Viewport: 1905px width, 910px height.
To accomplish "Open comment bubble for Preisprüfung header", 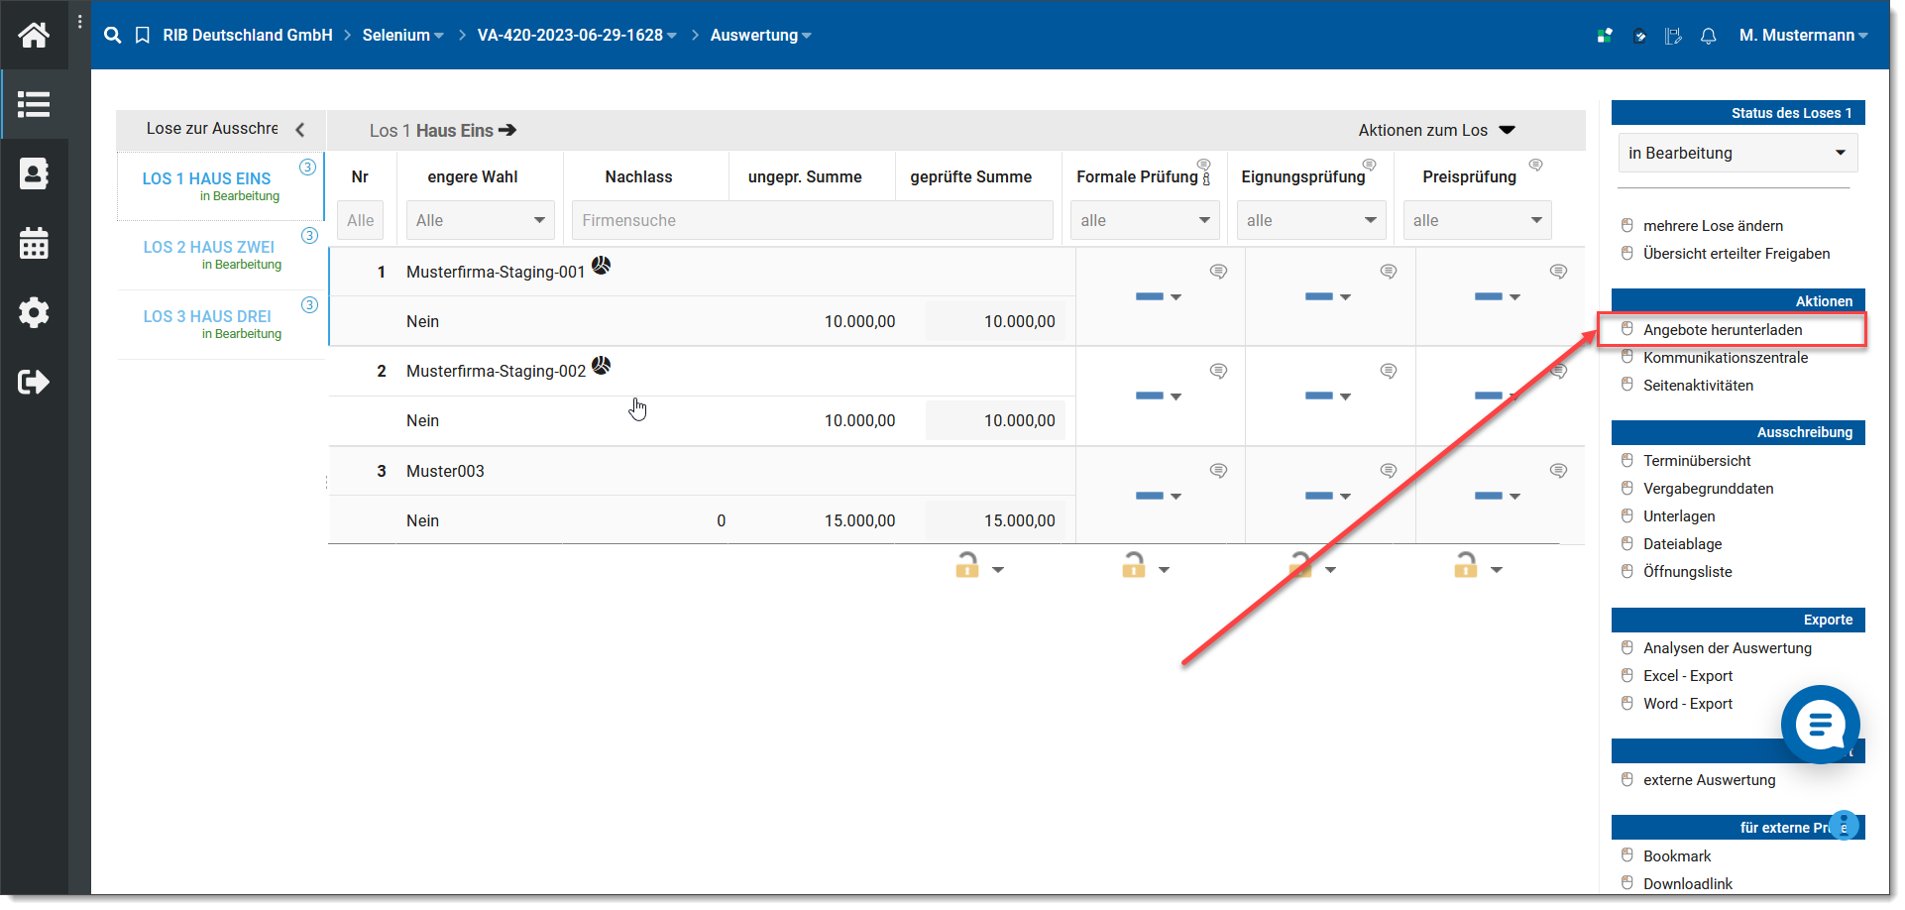I will (1535, 165).
